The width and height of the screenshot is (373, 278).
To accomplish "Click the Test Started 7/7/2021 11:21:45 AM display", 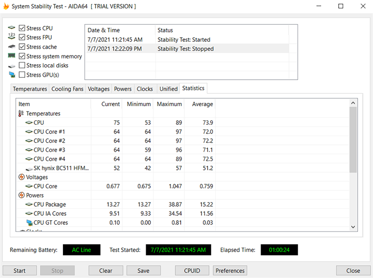I will click(179, 250).
